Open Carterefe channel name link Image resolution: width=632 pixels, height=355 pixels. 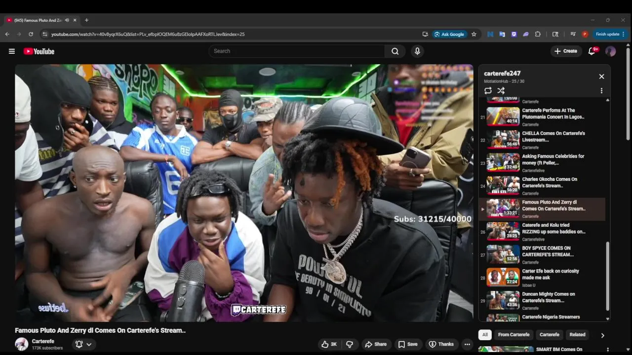pyautogui.click(x=43, y=341)
